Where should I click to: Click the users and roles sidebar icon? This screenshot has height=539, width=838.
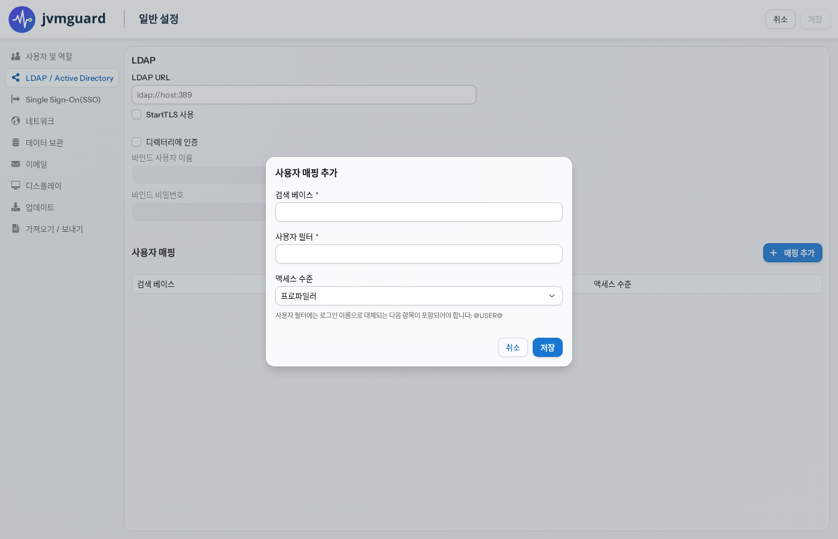tap(16, 56)
